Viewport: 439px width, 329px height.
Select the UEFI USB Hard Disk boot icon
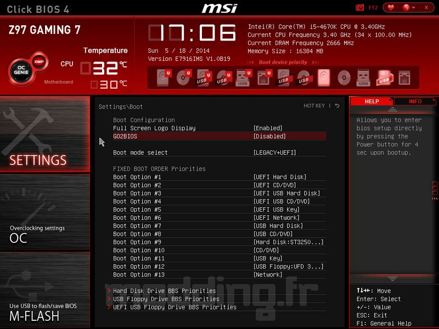pos(204,77)
